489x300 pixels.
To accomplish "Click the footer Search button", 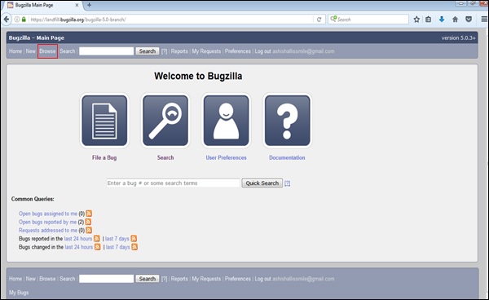I will 148,279.
